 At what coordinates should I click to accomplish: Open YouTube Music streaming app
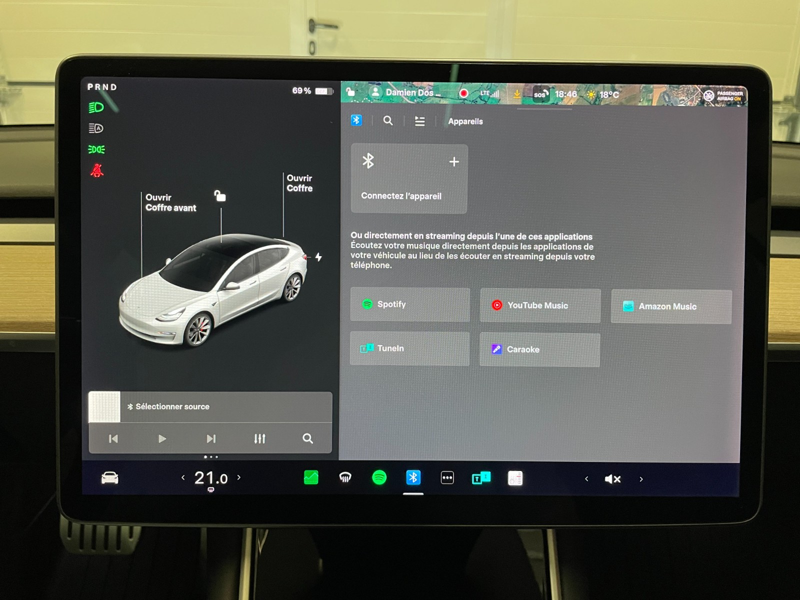pyautogui.click(x=540, y=305)
